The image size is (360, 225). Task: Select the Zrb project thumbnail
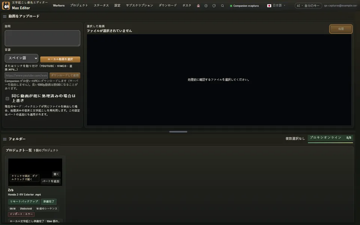tap(35, 172)
